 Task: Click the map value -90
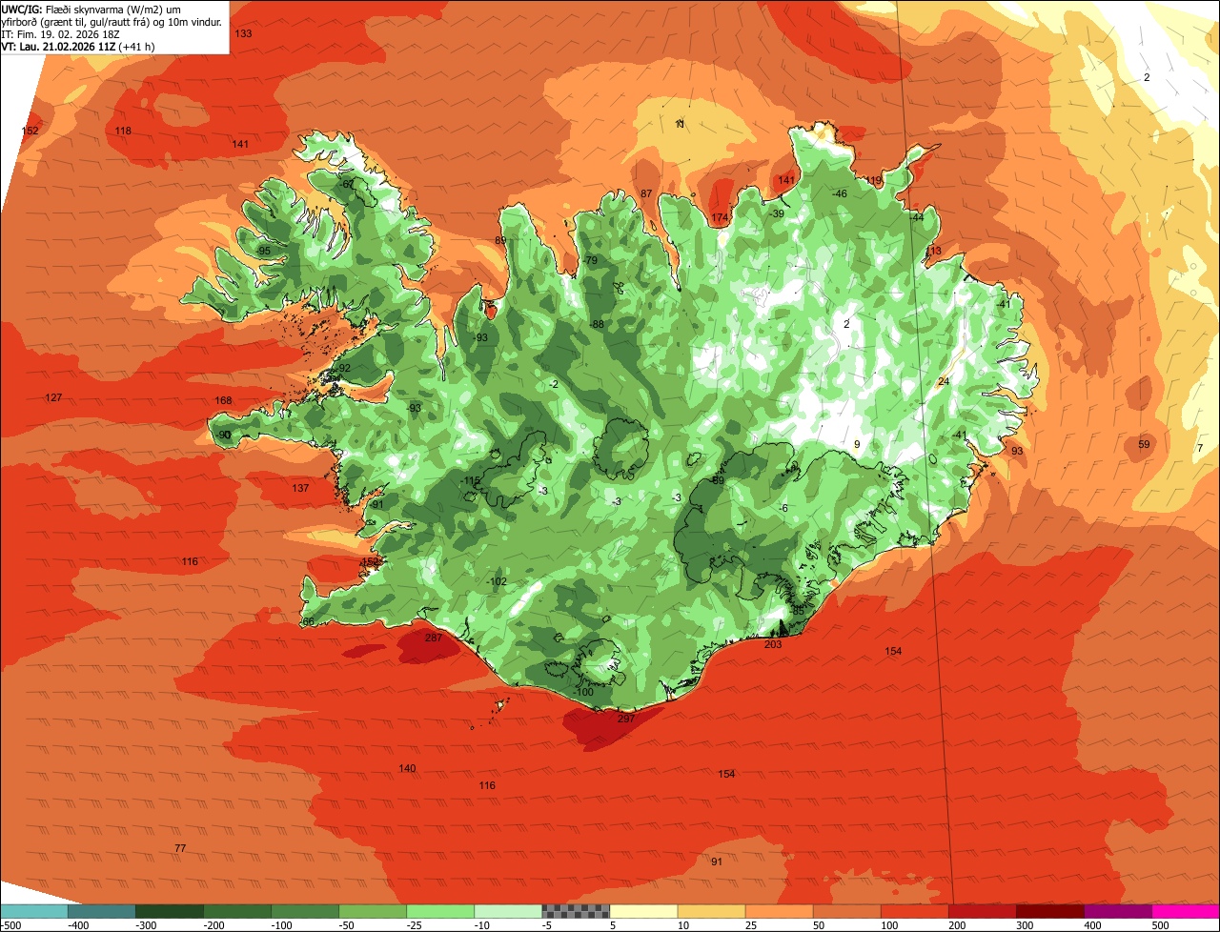tap(224, 435)
